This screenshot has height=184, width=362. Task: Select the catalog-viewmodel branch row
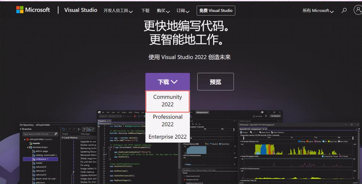click(x=44, y=155)
